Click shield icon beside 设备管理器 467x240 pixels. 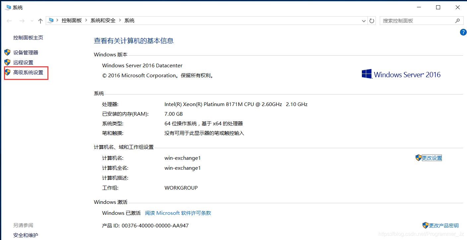(x=7, y=52)
